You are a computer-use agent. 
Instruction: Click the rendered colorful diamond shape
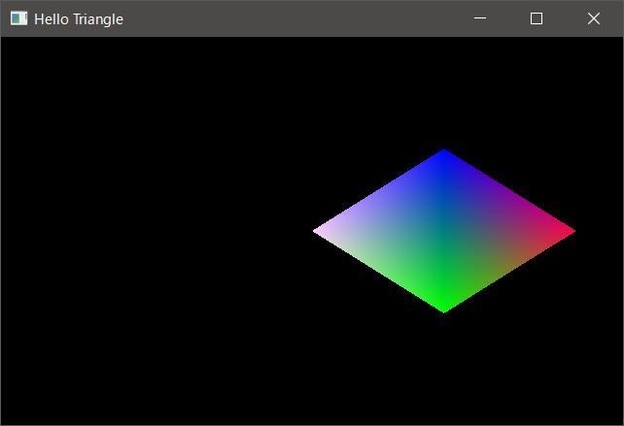[444, 231]
